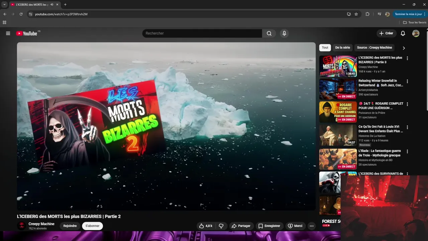Open Chrome extensions puzzle icon

[367, 14]
